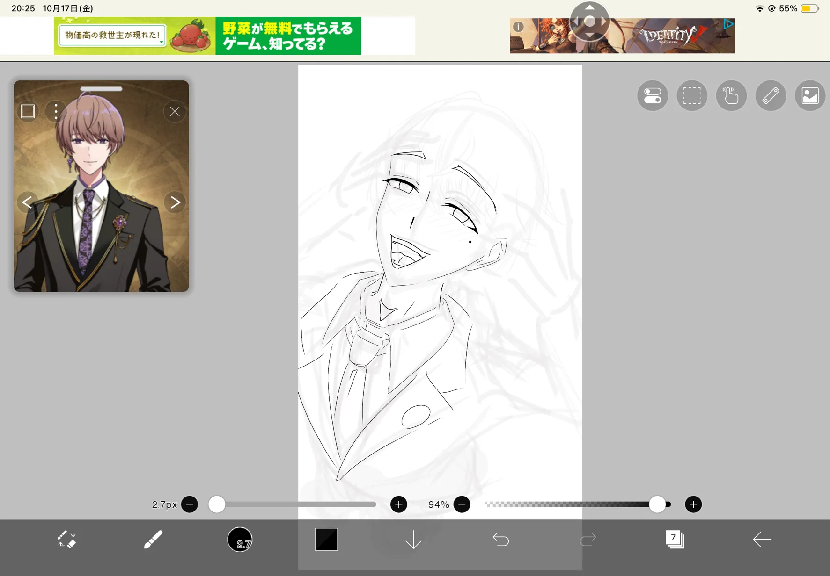Undo the last stroke
Screen dimensions: 830x576
pos(500,540)
